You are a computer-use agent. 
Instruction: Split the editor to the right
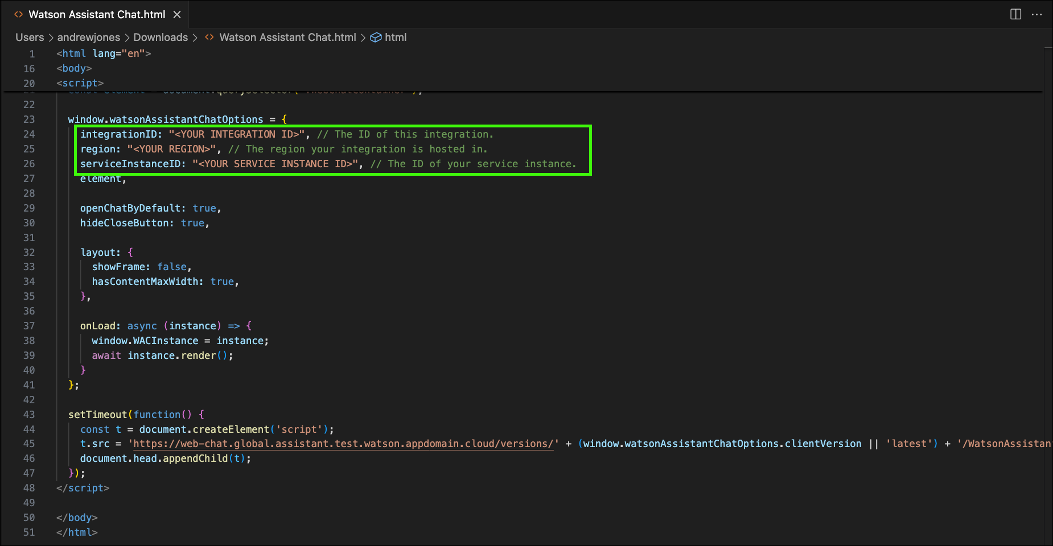(1015, 14)
